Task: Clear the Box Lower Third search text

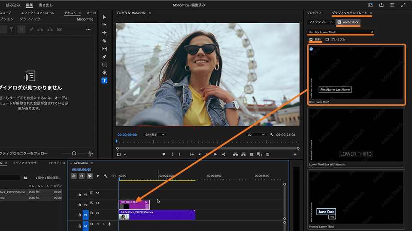Action: [x=372, y=32]
